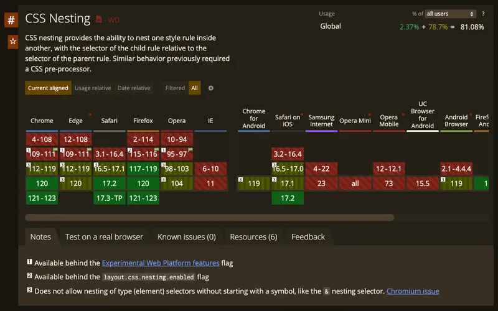The image size is (498, 311).
Task: Click the Opera column header
Action: tap(177, 121)
